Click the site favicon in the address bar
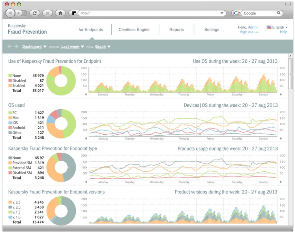The image size is (295, 234). coord(74,13)
